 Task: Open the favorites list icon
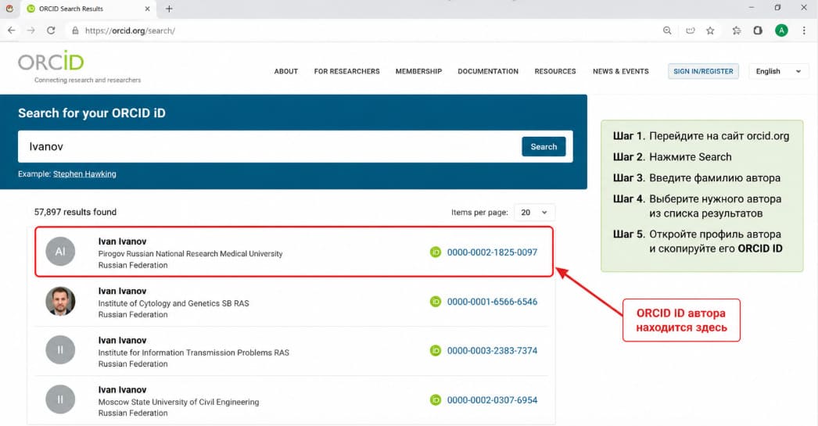tap(736, 30)
